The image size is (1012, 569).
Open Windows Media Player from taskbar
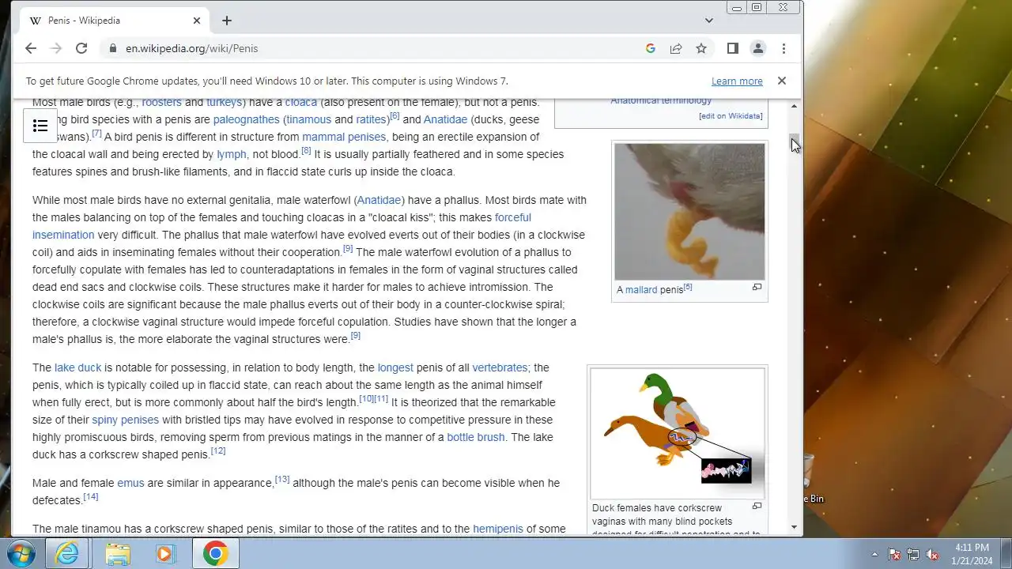pyautogui.click(x=165, y=554)
